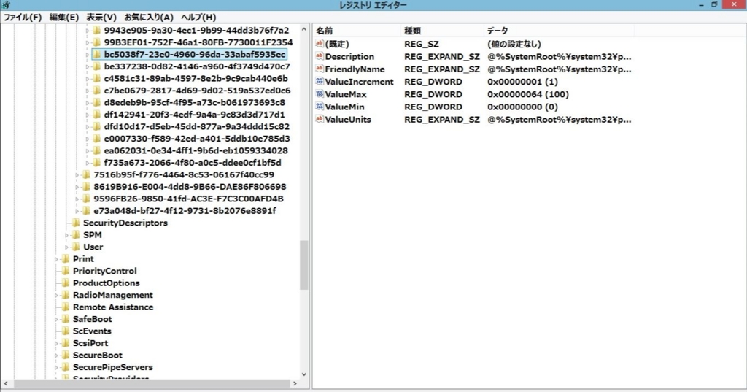747x392 pixels.
Task: Expand the SecurePipeServers key
Action: coord(56,368)
